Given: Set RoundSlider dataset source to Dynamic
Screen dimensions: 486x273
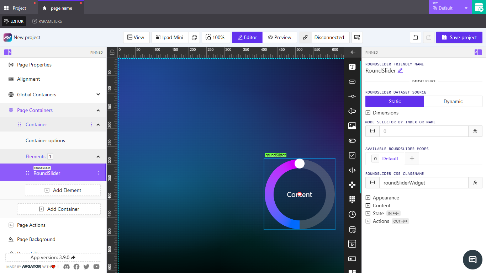Looking at the screenshot, I should [x=453, y=101].
